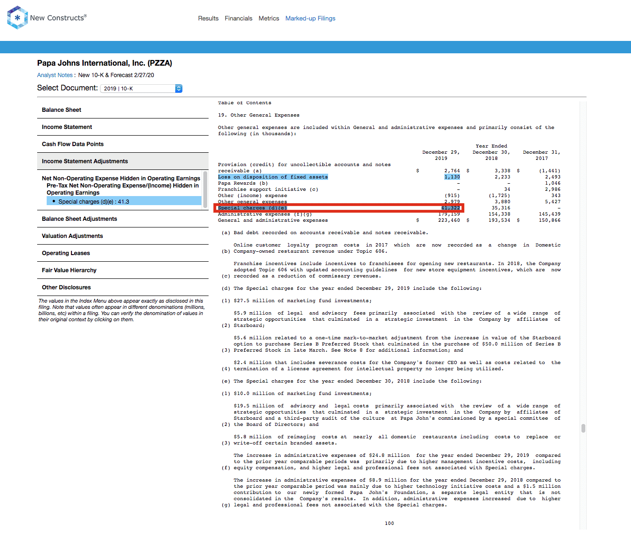Click footnote (d) Special charges 2019 description
The height and width of the screenshot is (533, 631).
(351, 288)
